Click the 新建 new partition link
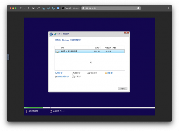Screen dimensions: 179x131 pyautogui.click(x=109, y=73)
